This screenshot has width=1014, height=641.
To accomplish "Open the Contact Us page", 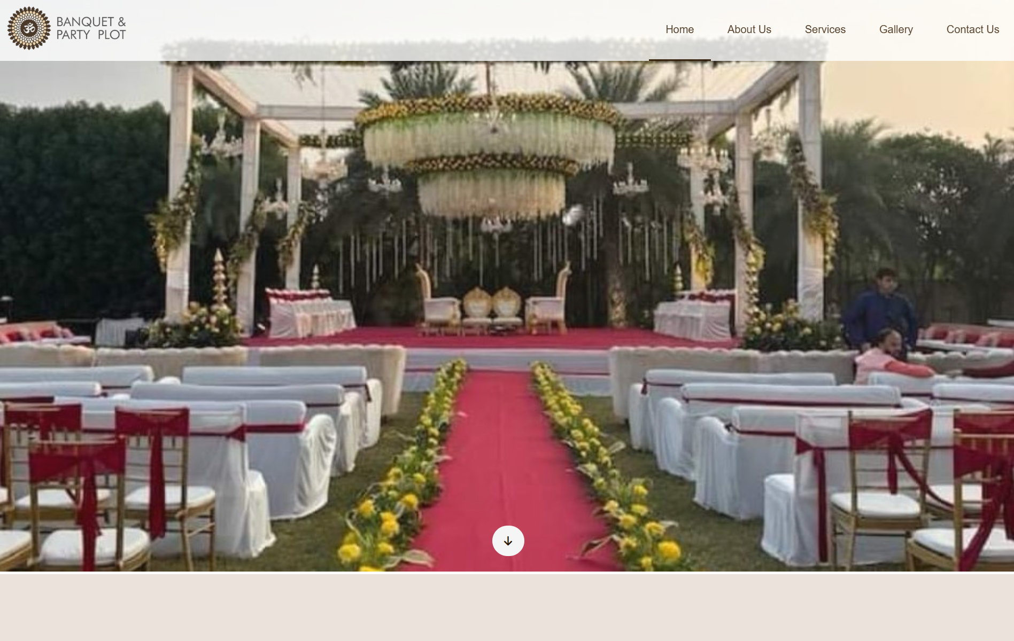I will [972, 29].
